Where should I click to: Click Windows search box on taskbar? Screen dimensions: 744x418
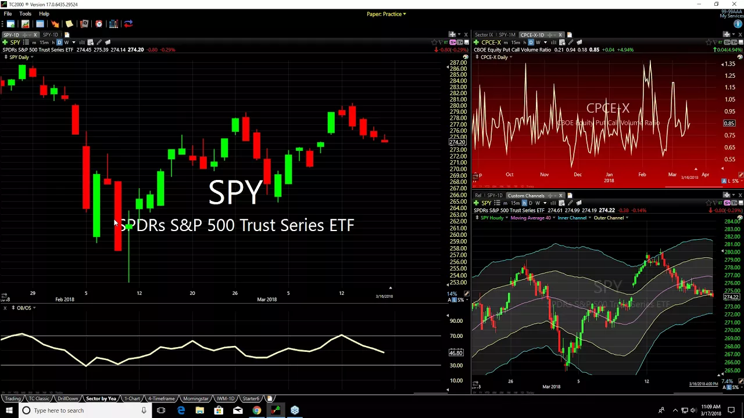coord(85,410)
